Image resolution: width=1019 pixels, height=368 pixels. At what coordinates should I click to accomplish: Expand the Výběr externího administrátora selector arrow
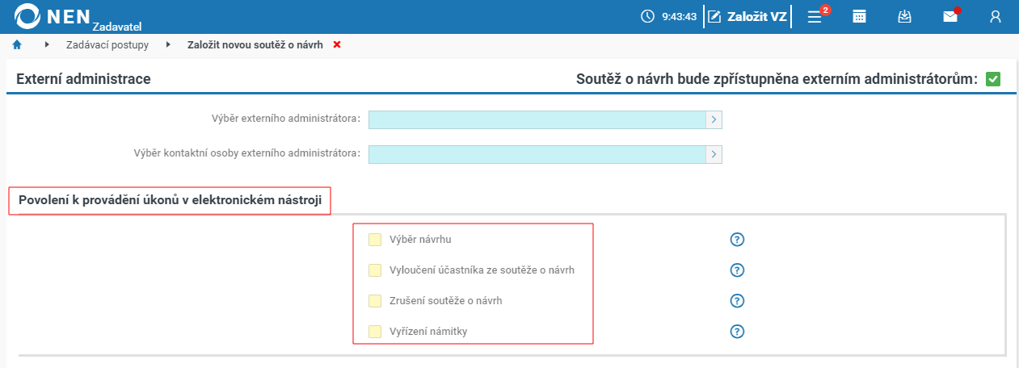pos(714,120)
